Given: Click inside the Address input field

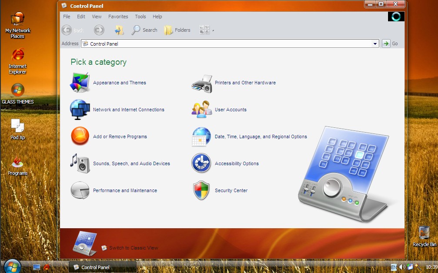Looking at the screenshot, I should pyautogui.click(x=230, y=43).
